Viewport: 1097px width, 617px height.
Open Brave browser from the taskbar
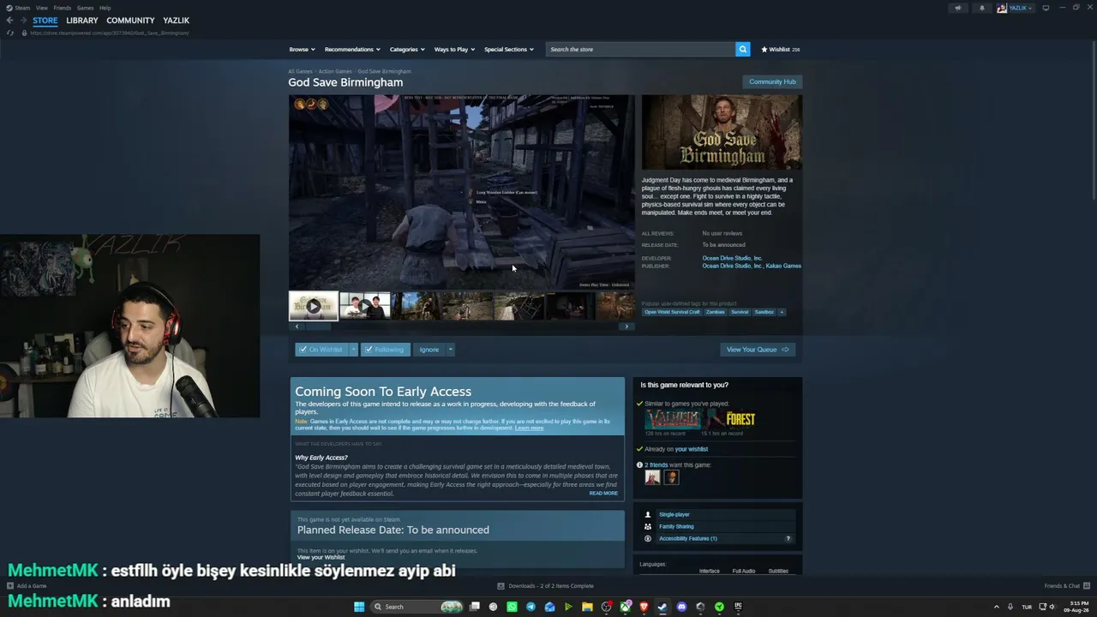click(644, 607)
